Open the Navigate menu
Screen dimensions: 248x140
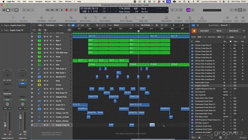39,2
